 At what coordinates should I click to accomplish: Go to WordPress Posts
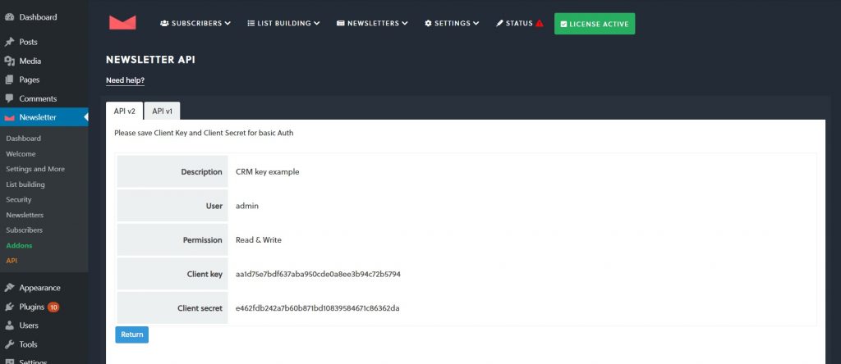point(29,42)
